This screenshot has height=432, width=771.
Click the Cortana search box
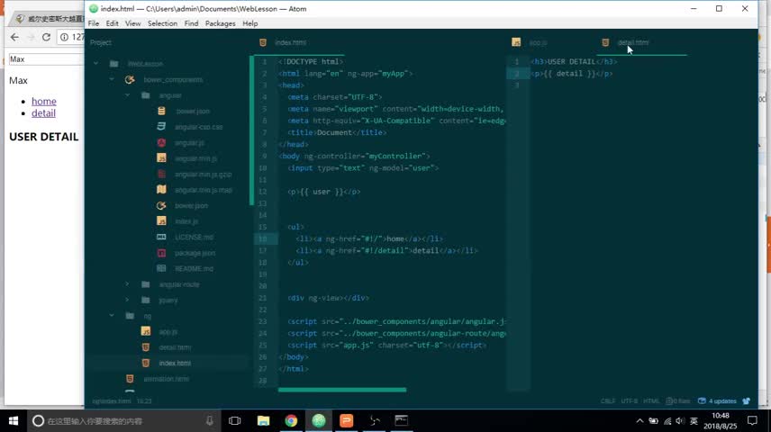point(125,420)
